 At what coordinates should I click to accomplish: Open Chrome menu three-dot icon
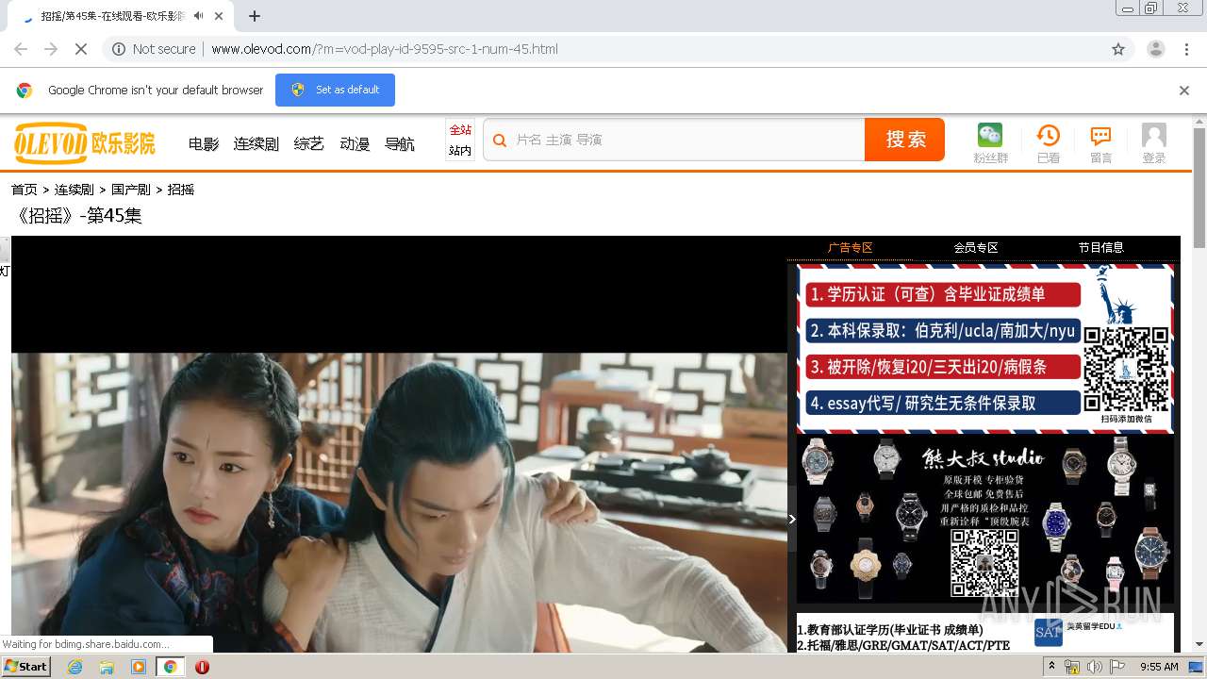pyautogui.click(x=1187, y=49)
